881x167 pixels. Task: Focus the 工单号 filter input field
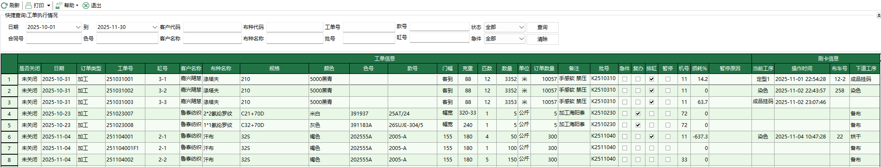pos(369,27)
